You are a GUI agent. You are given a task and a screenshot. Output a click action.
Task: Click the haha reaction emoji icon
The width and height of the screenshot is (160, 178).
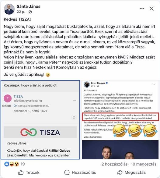click(x=12, y=164)
